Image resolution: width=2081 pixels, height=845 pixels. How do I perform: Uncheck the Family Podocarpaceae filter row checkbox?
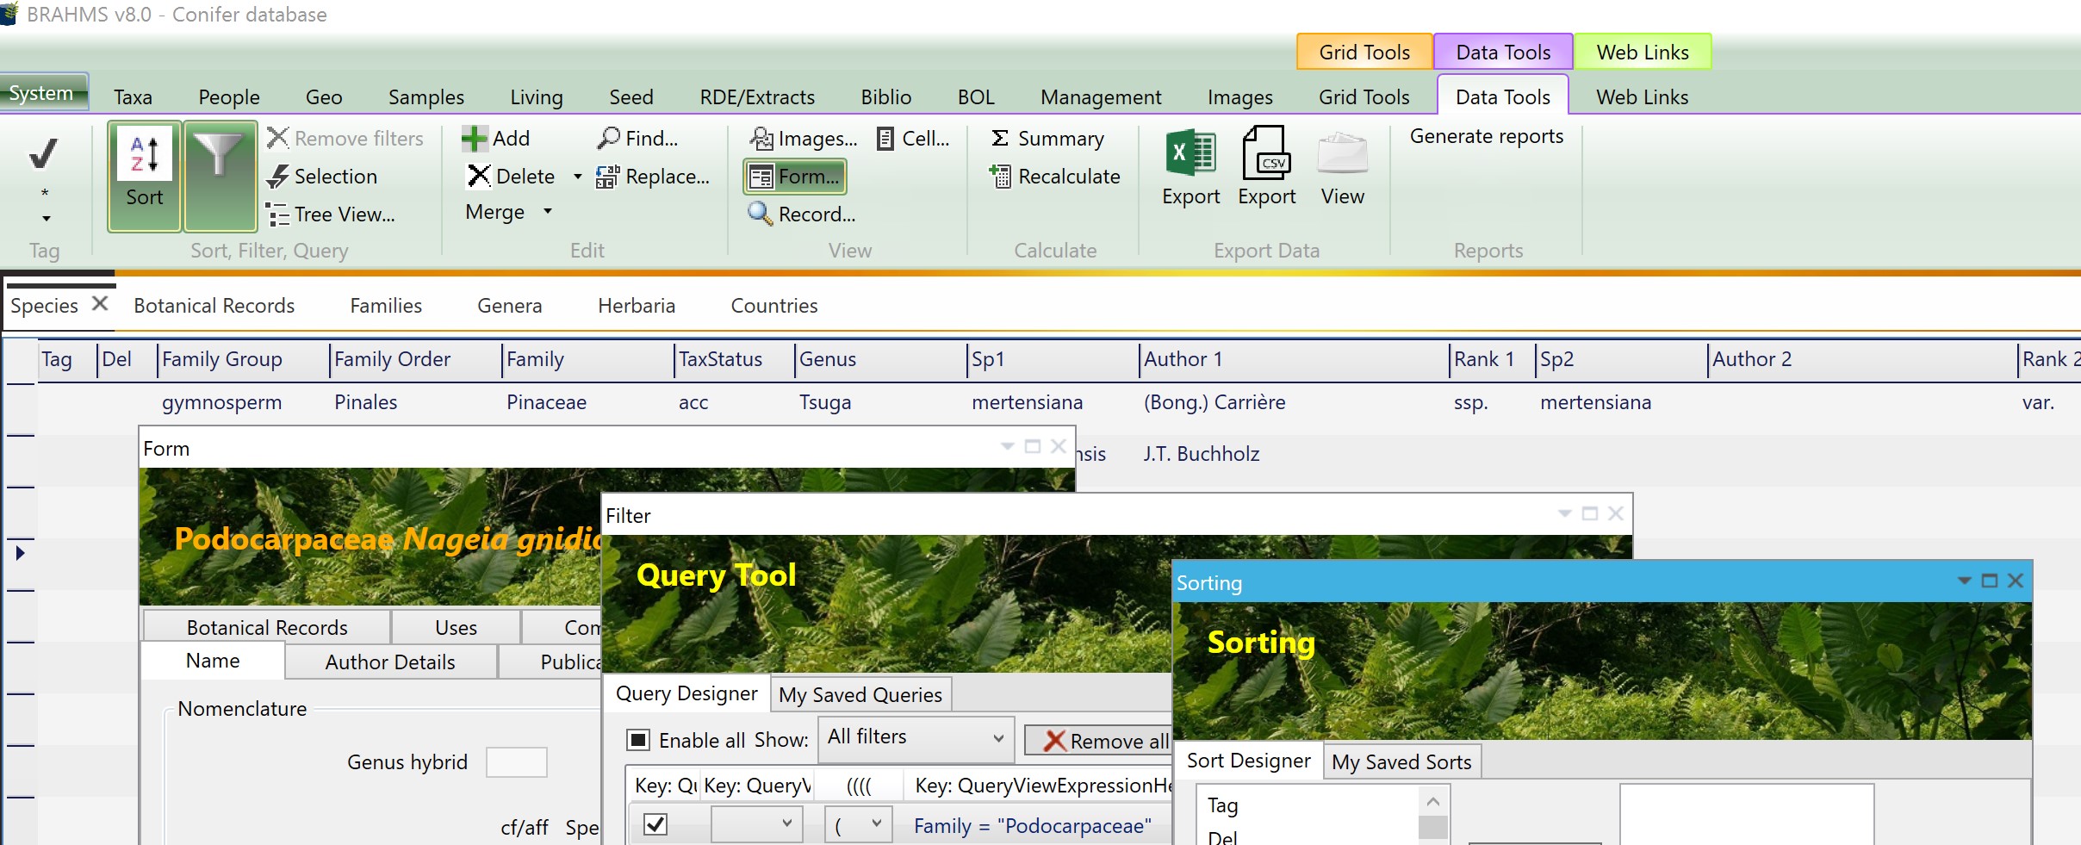click(655, 824)
